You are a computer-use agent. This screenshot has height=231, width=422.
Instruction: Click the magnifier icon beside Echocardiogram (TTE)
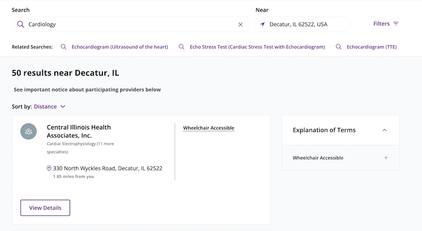(338, 47)
